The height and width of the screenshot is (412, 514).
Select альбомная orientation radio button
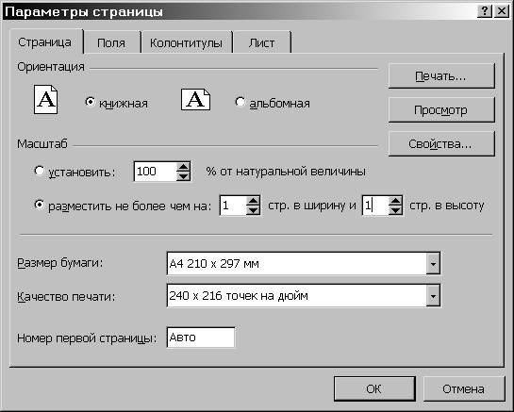coord(240,102)
